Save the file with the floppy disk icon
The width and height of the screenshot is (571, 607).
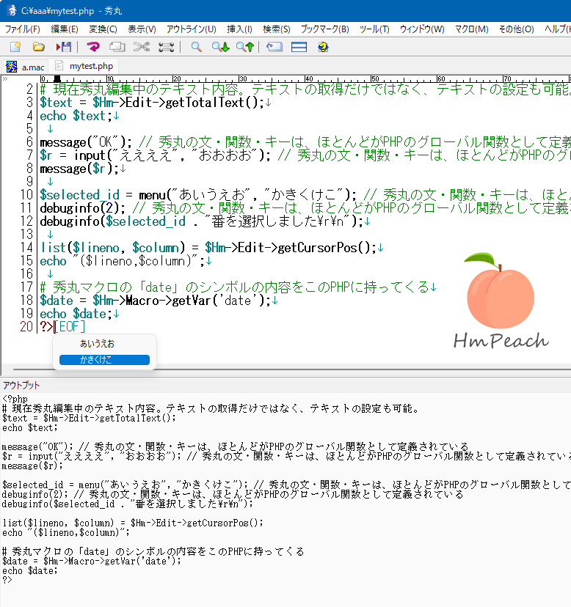tap(64, 47)
